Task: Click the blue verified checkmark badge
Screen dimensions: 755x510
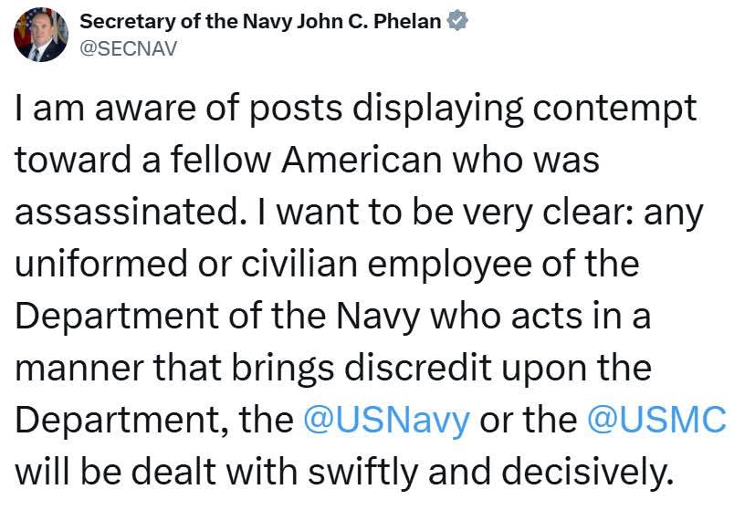Action: [x=457, y=21]
